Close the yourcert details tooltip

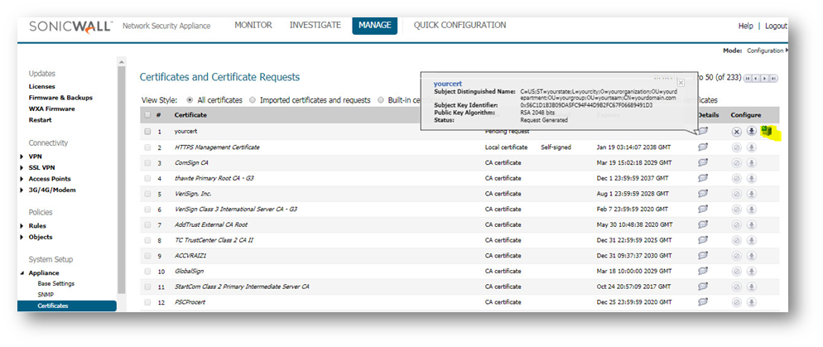[681, 83]
